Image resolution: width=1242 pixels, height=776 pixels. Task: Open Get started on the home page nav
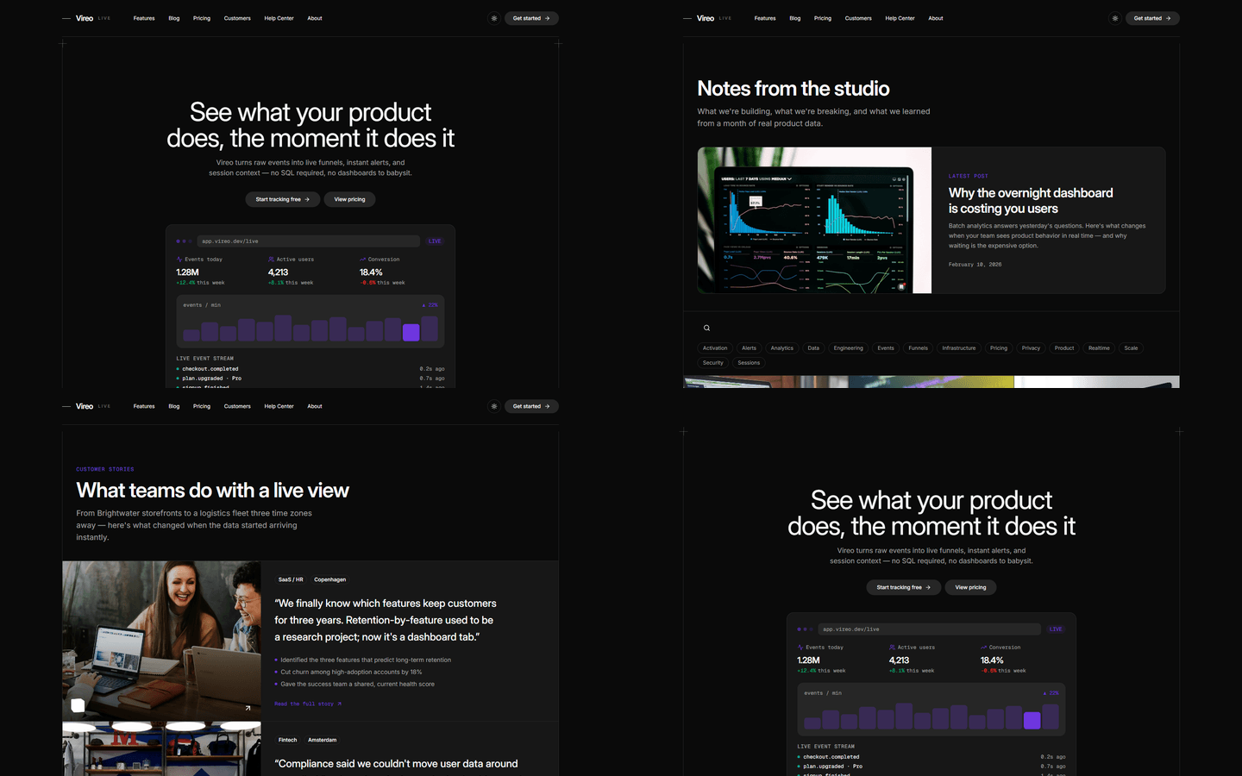pyautogui.click(x=531, y=18)
